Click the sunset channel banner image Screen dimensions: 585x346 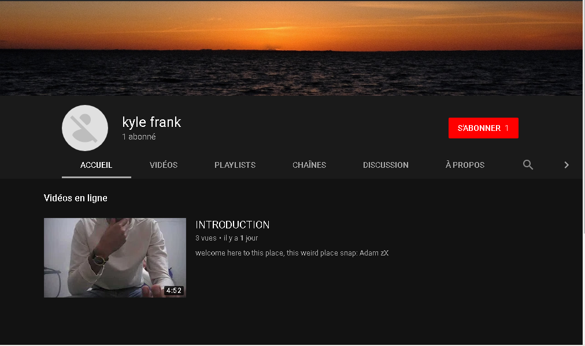(x=291, y=48)
